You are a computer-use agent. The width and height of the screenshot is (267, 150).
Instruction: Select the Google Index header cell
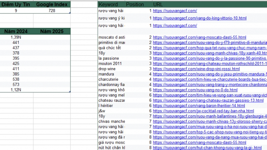[52, 4]
